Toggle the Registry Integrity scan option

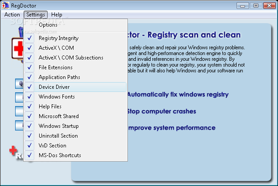click(x=76, y=38)
